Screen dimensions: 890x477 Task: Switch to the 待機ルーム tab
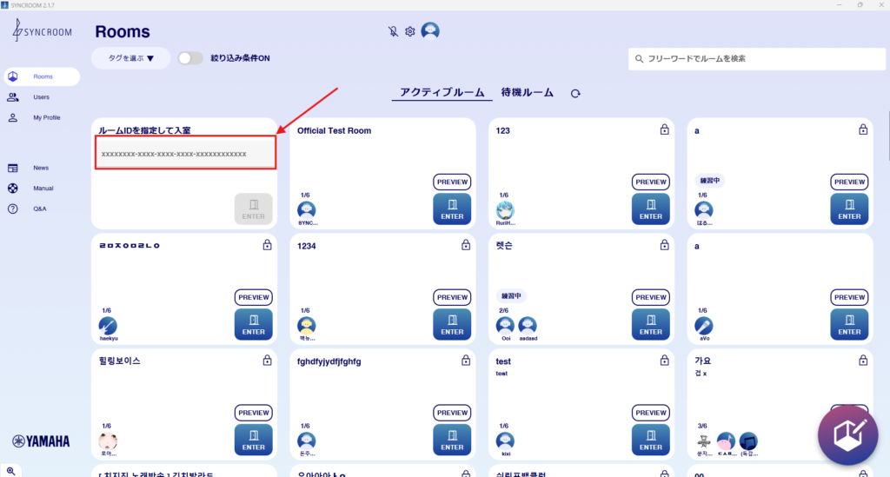[x=527, y=92]
